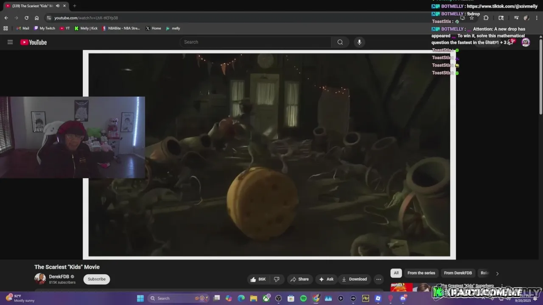Open Microsoft Edge from taskbar

click(x=241, y=298)
